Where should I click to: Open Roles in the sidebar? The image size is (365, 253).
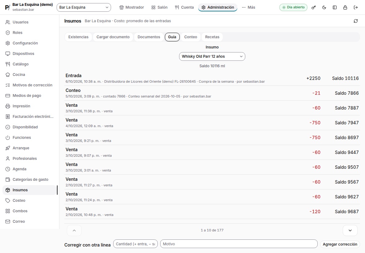tap(30, 32)
